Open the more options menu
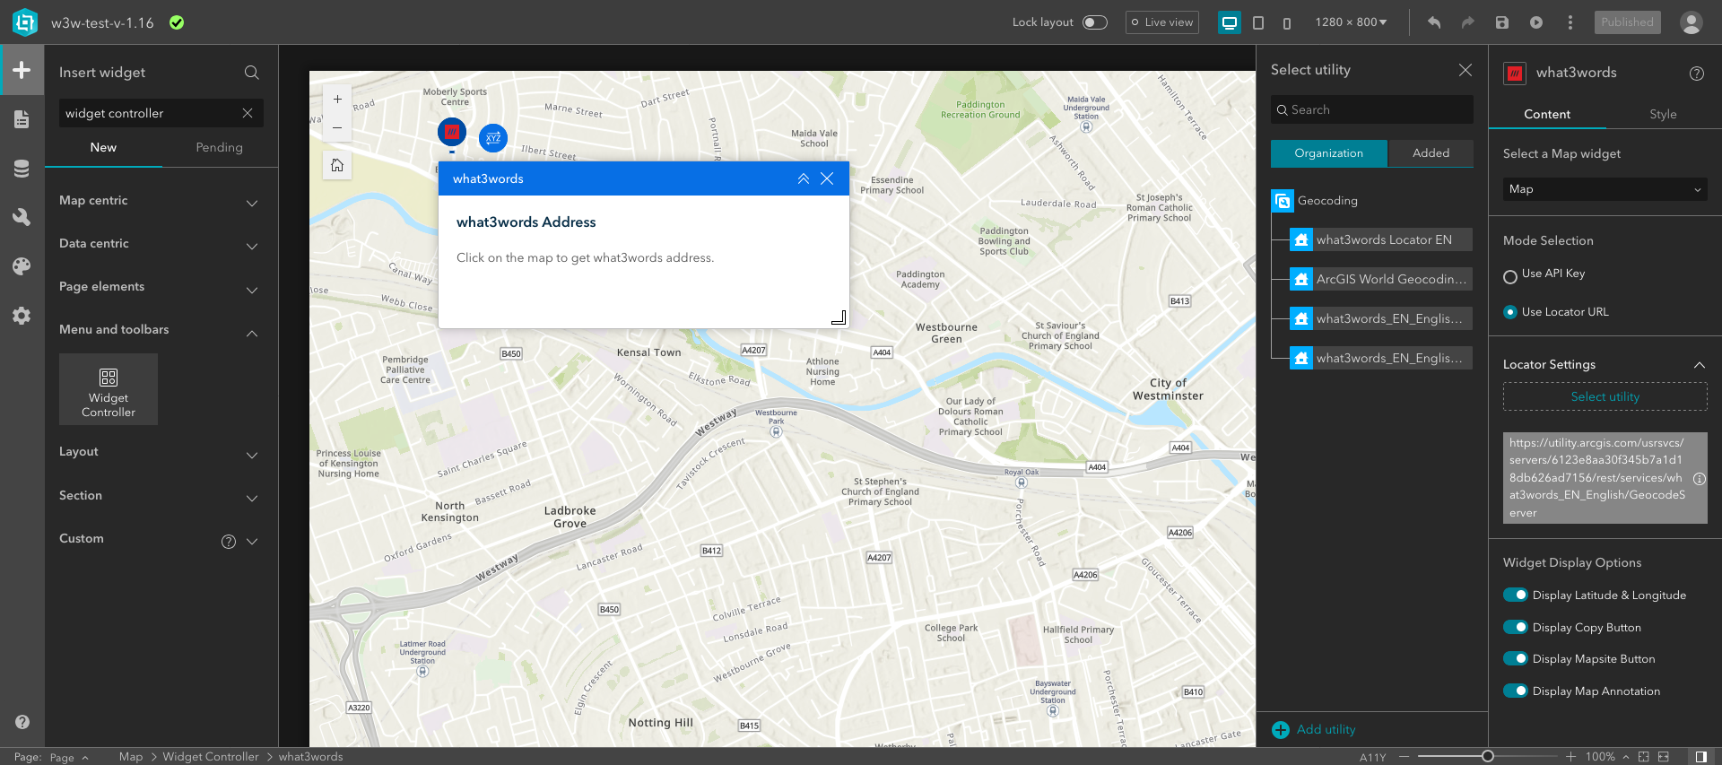Viewport: 1722px width, 765px height. click(x=1570, y=22)
